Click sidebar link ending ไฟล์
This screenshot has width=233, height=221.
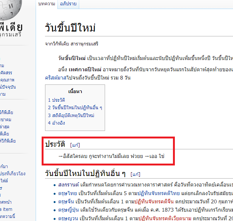pyautogui.click(x=4, y=181)
